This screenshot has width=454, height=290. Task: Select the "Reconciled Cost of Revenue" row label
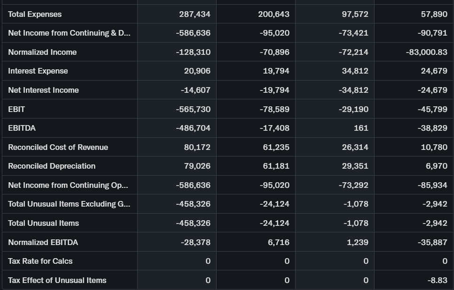(x=58, y=147)
